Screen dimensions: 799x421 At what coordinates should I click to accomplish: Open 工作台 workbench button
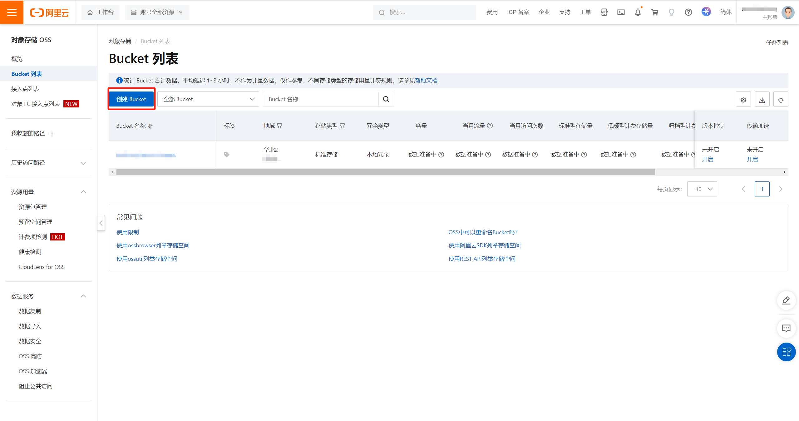100,12
